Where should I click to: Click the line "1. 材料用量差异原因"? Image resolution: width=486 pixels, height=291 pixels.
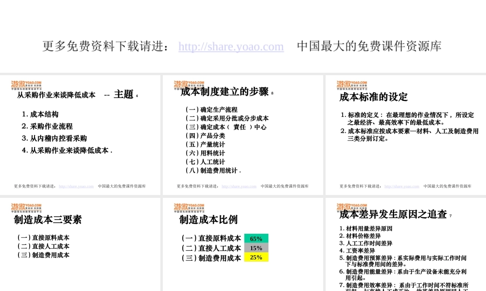coord(366,228)
